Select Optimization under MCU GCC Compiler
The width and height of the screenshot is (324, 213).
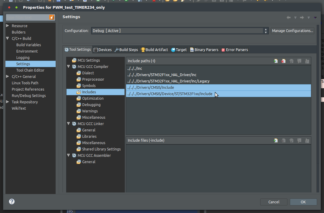click(92, 98)
